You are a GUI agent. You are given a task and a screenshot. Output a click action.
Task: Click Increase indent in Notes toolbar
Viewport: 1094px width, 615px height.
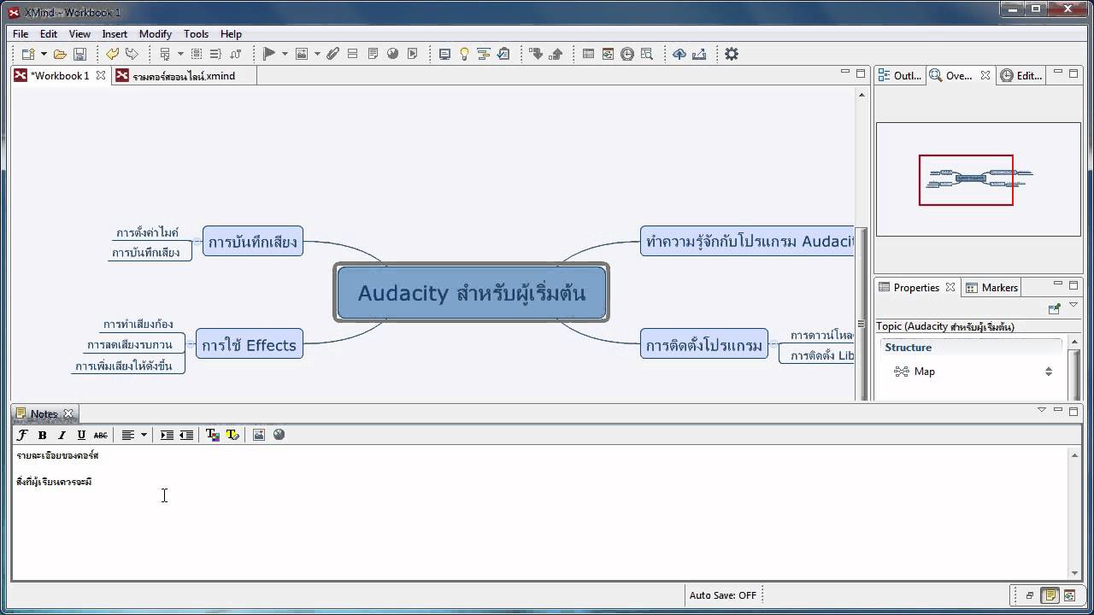click(167, 435)
